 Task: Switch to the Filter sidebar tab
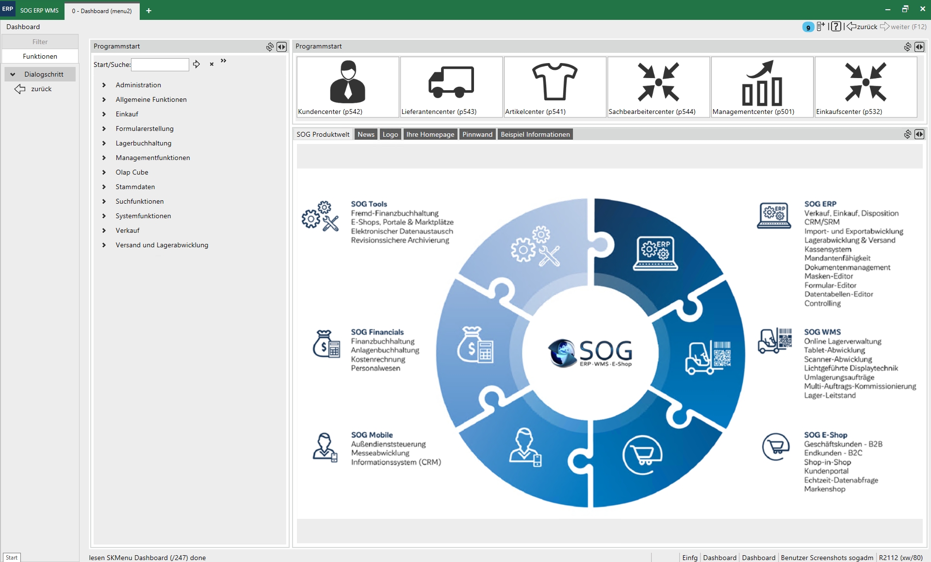coord(40,42)
